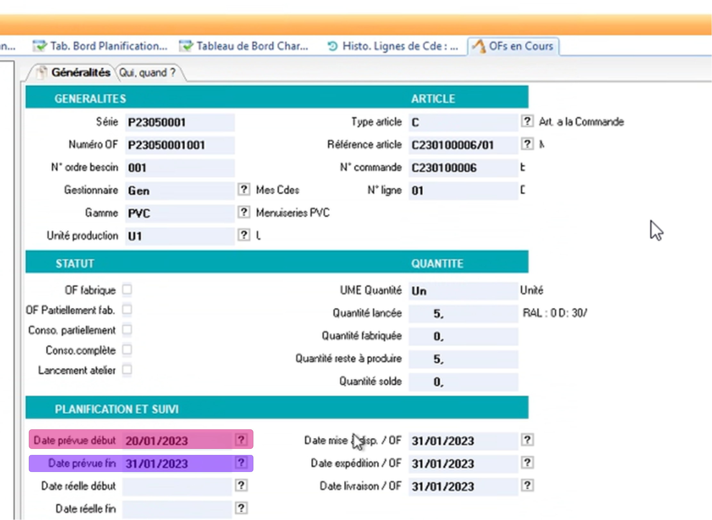Click the help icon next to Gestionnaire
The height and width of the screenshot is (520, 712).
click(244, 189)
